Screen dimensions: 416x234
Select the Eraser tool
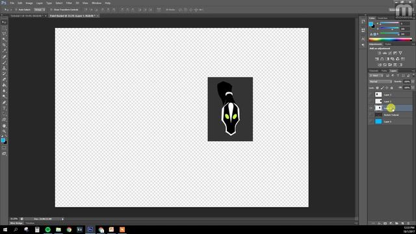(4, 79)
